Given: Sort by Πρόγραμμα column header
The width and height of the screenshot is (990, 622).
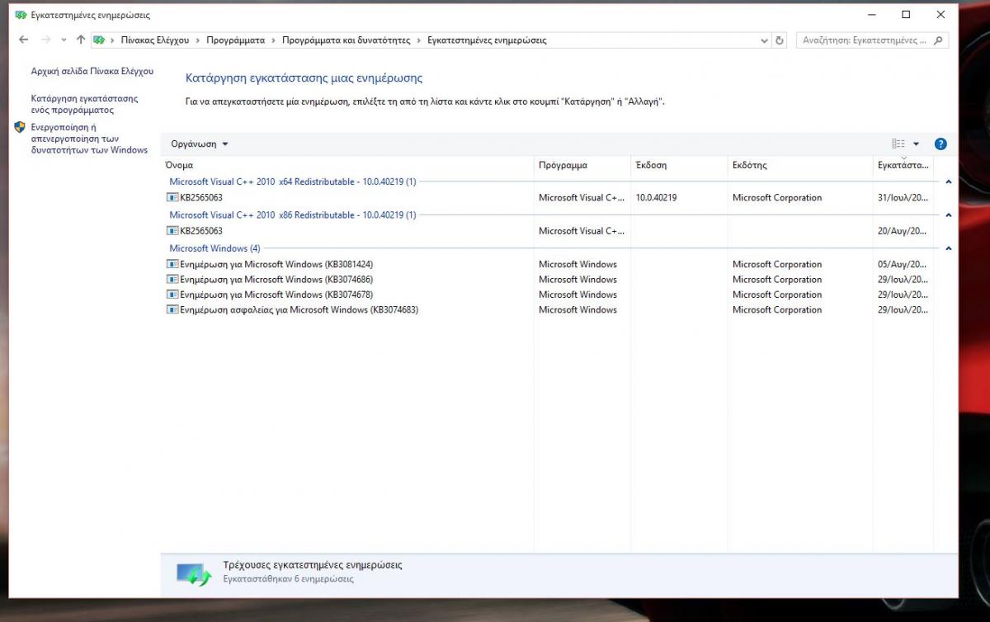Looking at the screenshot, I should [582, 165].
